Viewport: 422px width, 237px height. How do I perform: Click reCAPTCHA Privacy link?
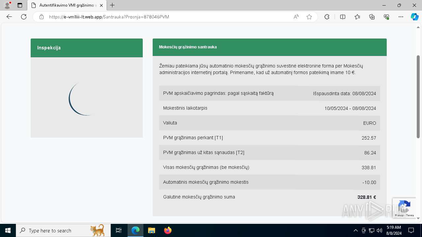[x=399, y=215]
